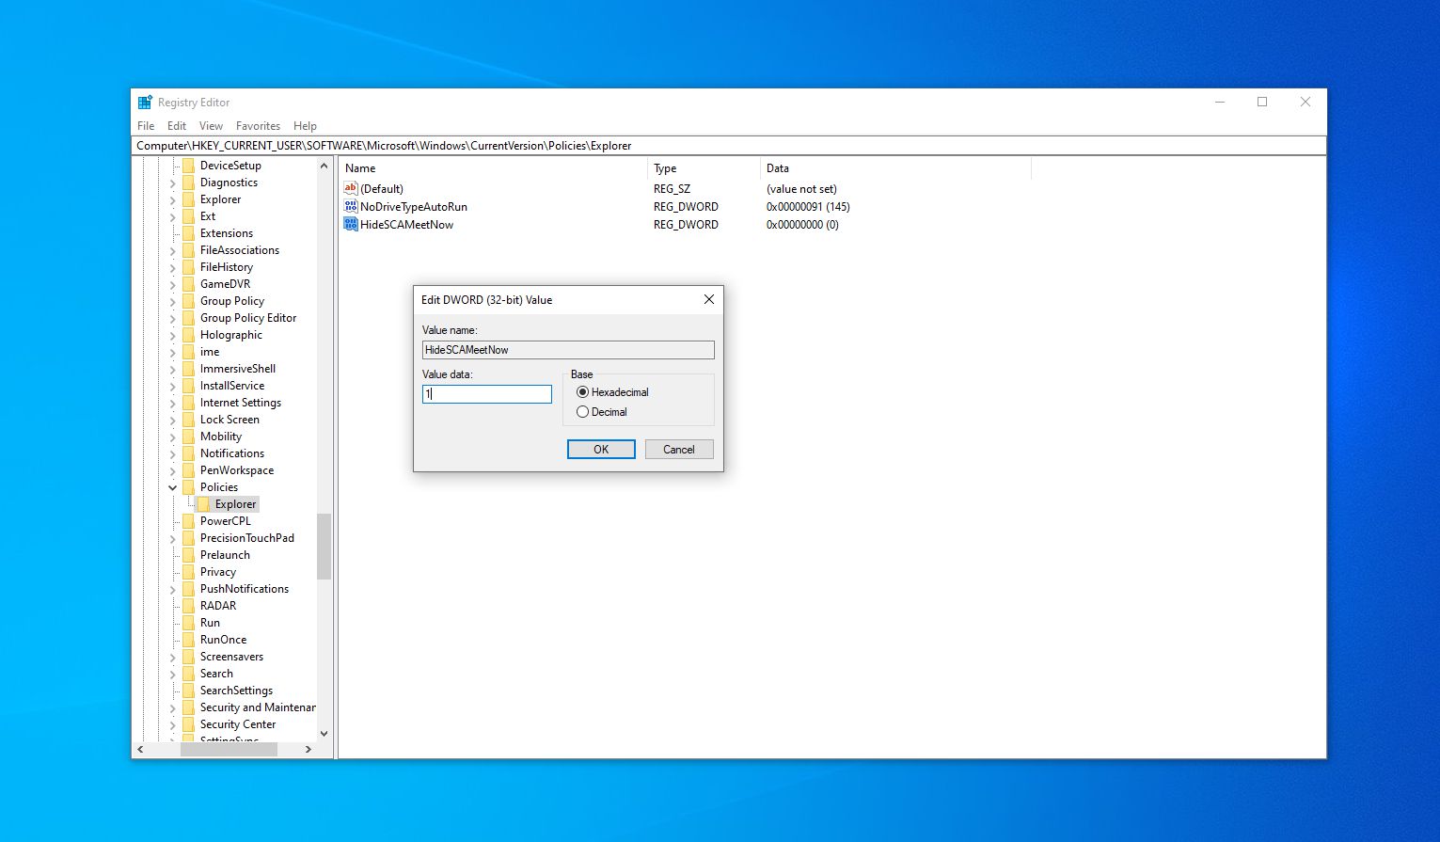Click the HideSCAMeetNow DWORD icon

coord(351,224)
